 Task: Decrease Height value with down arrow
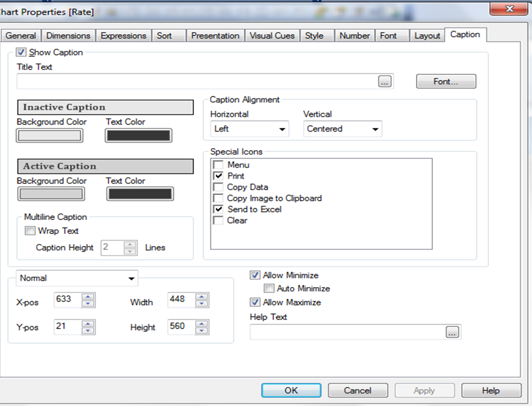click(x=201, y=331)
